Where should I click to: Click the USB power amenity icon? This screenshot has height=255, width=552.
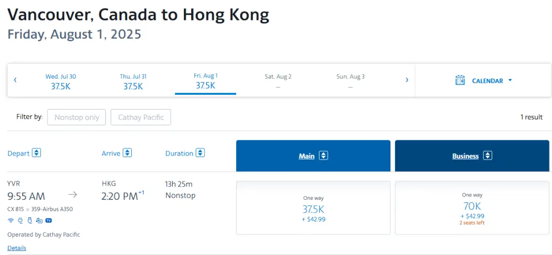point(30,220)
